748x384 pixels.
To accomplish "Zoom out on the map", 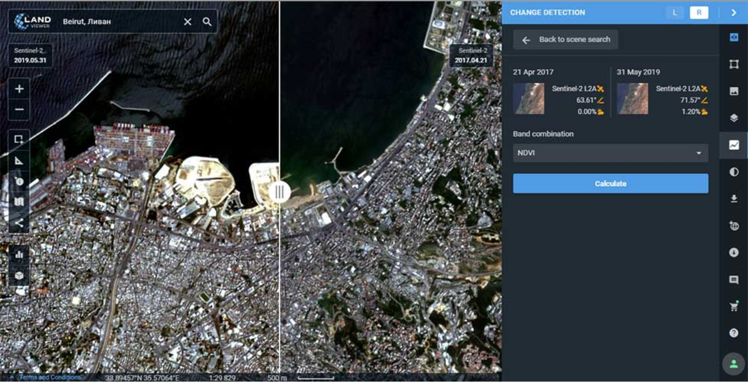I will (19, 109).
